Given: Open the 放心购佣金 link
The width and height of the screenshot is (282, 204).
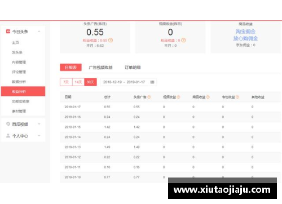Looking at the screenshot, I should (245, 38).
